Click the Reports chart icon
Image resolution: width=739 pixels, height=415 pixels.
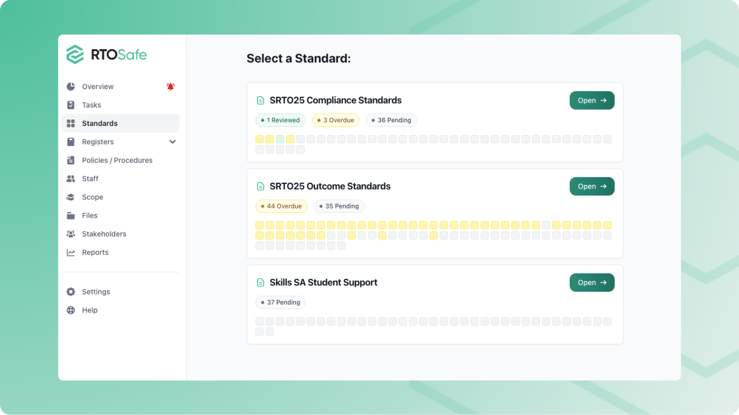71,252
